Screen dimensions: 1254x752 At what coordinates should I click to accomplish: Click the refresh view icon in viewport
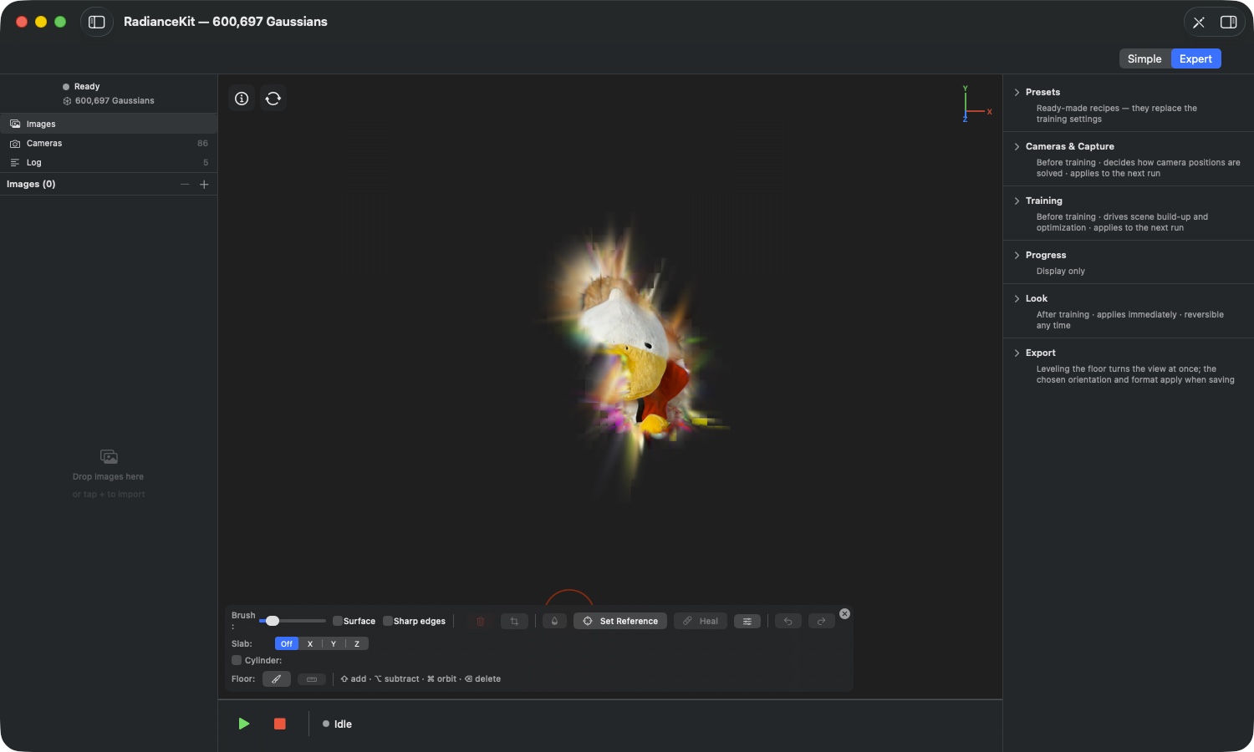(273, 99)
